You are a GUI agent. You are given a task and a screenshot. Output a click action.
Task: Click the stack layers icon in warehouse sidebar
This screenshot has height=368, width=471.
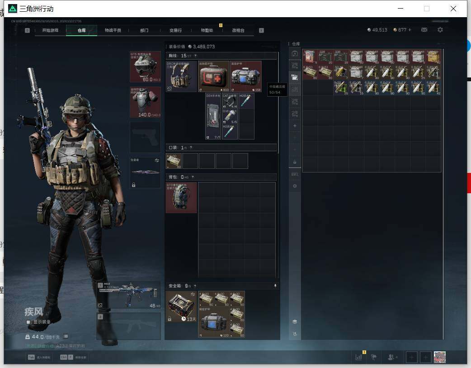click(295, 321)
